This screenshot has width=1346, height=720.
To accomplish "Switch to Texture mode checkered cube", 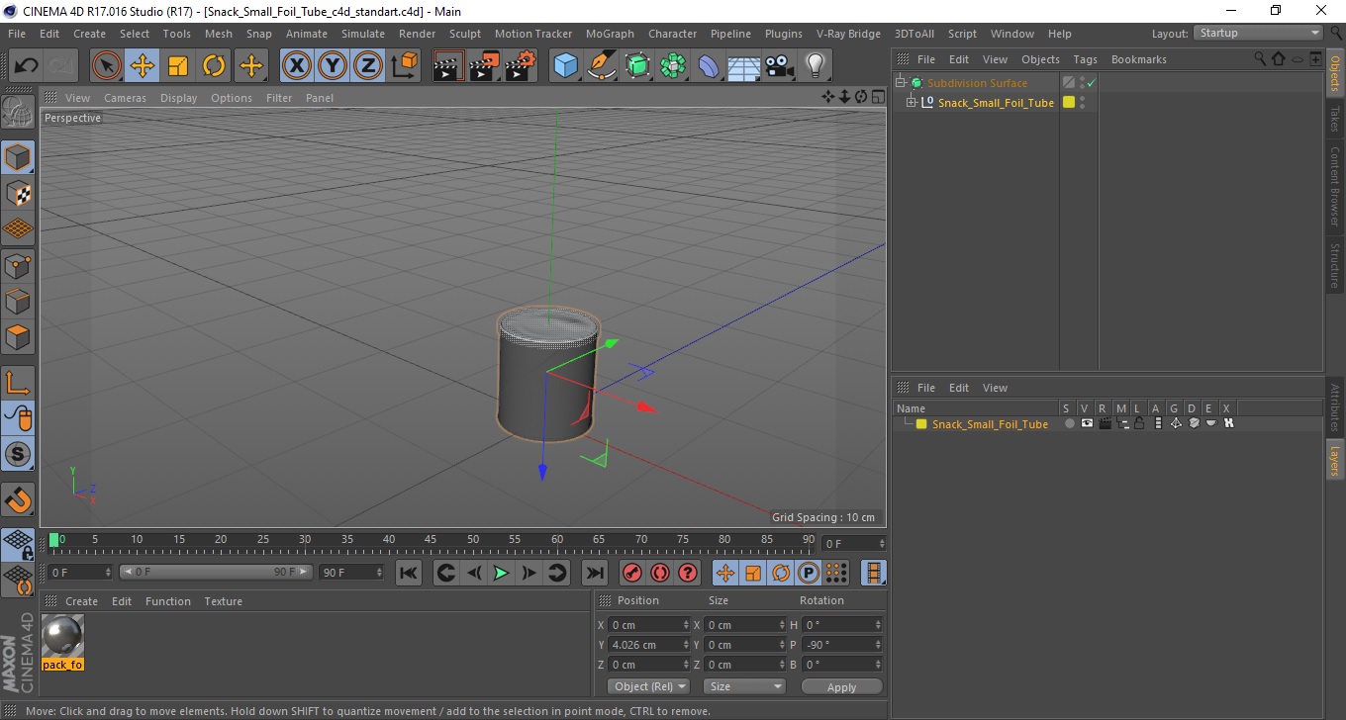I will (x=18, y=193).
